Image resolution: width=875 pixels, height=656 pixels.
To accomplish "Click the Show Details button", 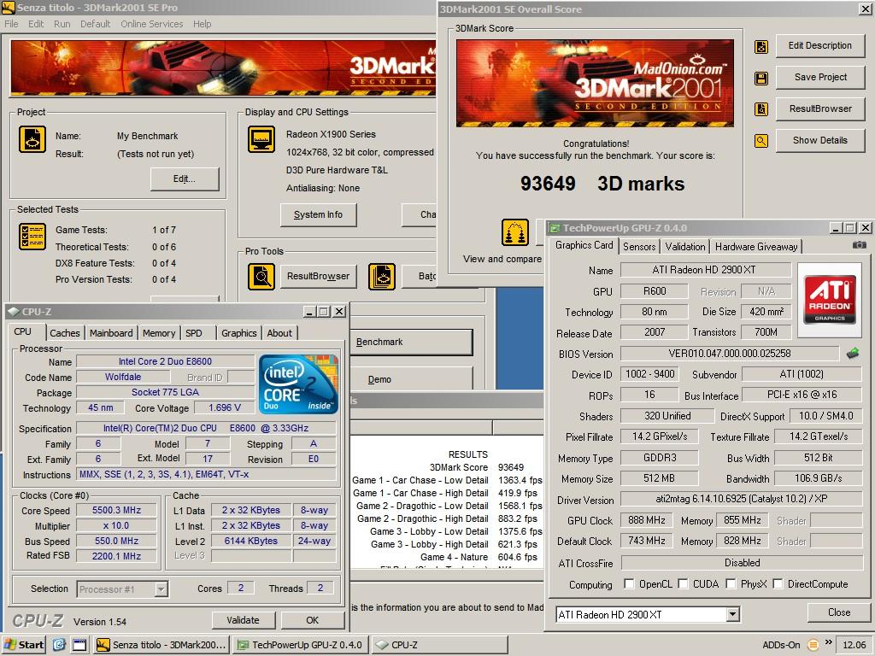I will point(820,140).
